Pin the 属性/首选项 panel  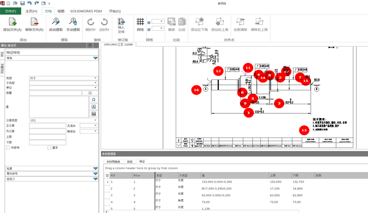(x=90, y=45)
